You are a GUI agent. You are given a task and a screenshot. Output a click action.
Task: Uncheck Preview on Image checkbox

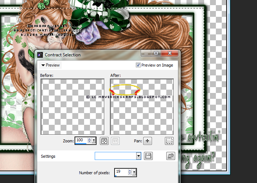click(x=138, y=65)
